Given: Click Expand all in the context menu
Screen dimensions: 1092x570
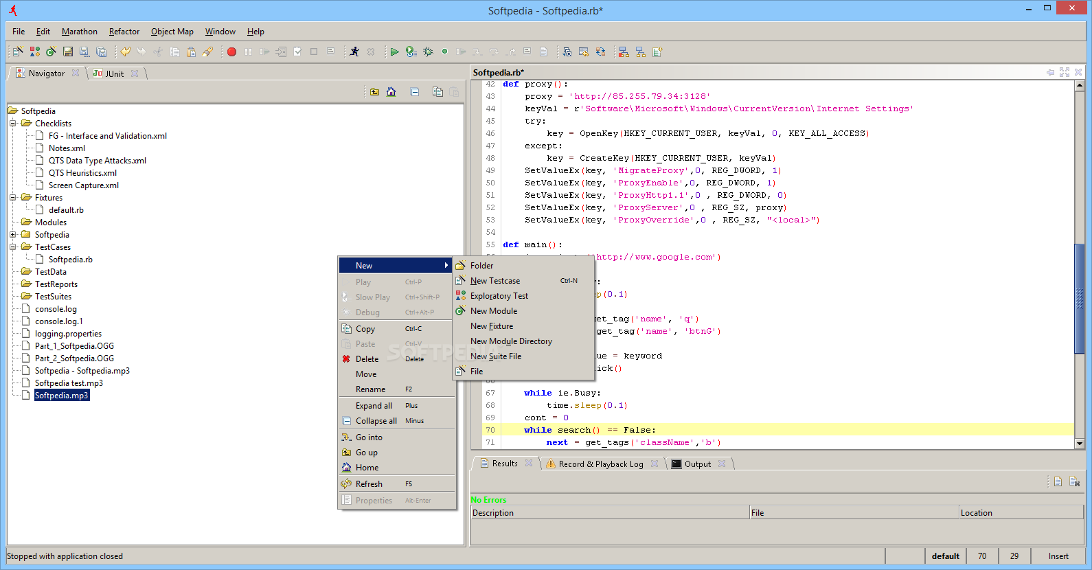Looking at the screenshot, I should (397, 406).
